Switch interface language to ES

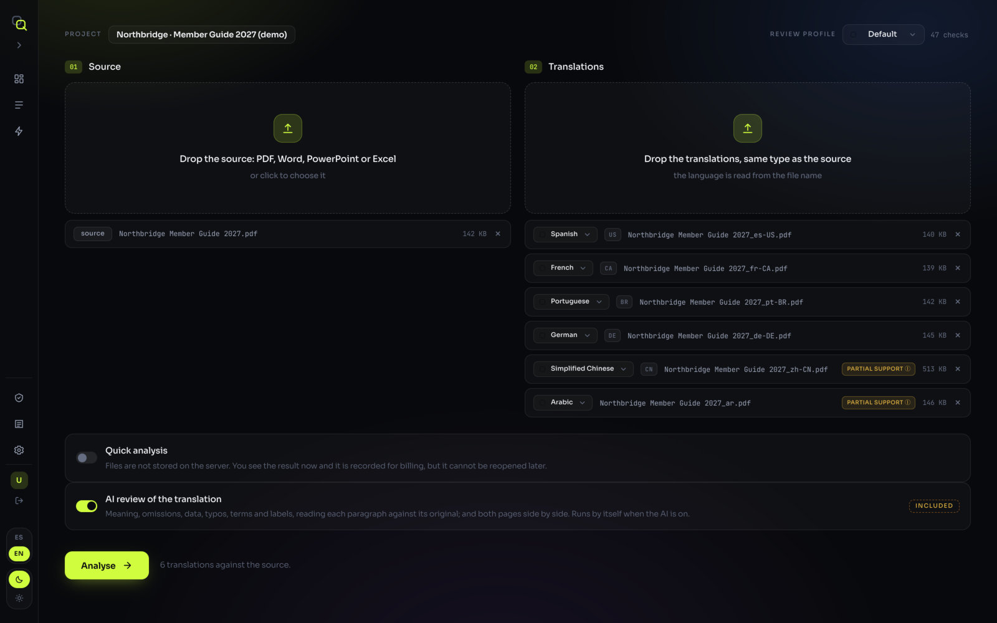19,538
